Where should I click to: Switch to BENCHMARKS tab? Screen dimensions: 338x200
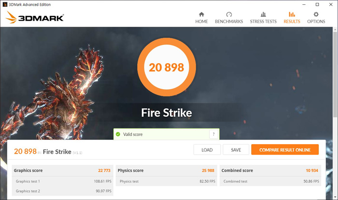(x=229, y=18)
